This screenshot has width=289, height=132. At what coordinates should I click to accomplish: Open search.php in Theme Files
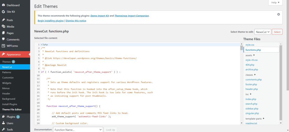[x=251, y=104]
